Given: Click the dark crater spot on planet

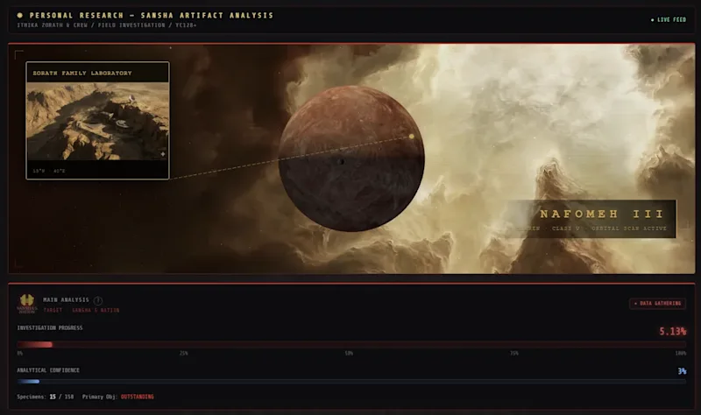Looking at the screenshot, I should 341,162.
